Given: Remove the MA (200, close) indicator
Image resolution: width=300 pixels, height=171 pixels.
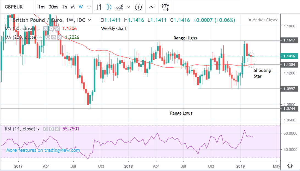Looking at the screenshot, I should coord(60,37).
